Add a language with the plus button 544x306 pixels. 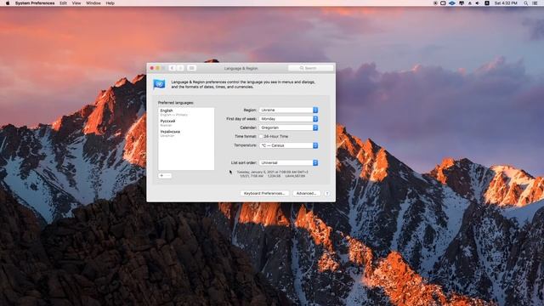[x=161, y=176]
